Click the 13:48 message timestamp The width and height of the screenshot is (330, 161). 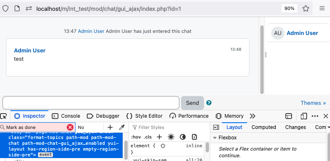[x=236, y=50]
